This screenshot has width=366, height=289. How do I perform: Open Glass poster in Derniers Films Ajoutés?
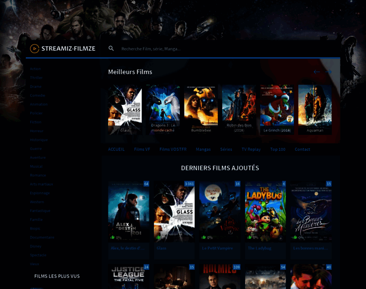[174, 211]
